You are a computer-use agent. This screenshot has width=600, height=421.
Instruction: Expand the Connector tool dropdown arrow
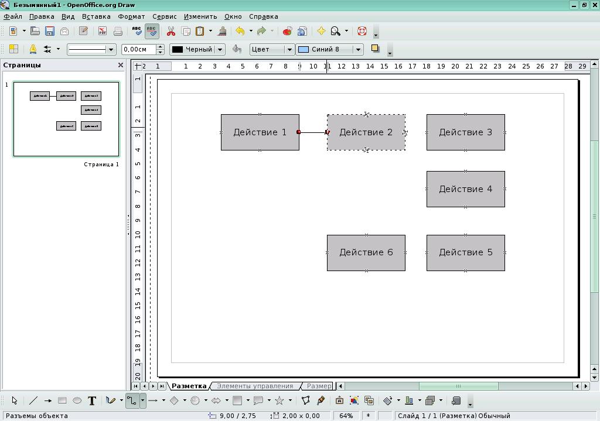click(142, 401)
